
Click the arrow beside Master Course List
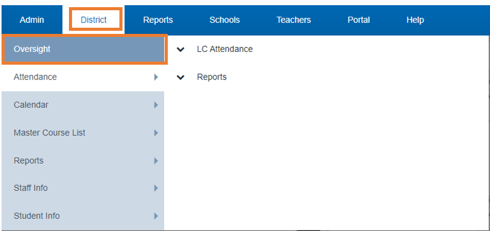click(x=155, y=133)
